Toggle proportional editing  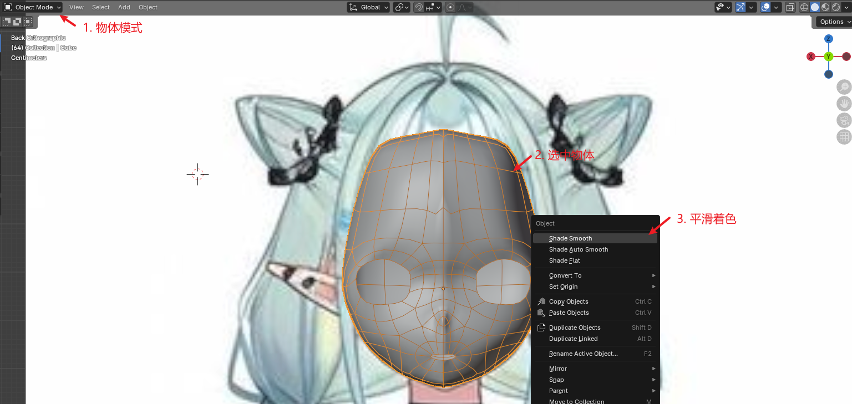[450, 7]
